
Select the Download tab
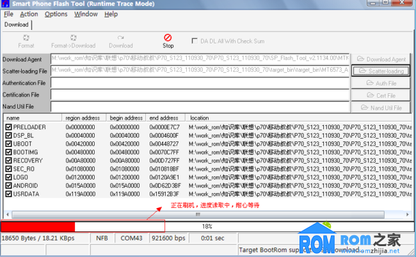[17, 25]
